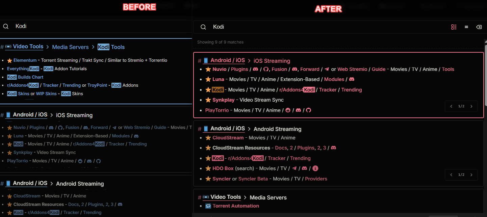Open Fusion Discord icon in AFTER panel
Image resolution: width=487 pixels, height=217 pixels.
tap(294, 69)
